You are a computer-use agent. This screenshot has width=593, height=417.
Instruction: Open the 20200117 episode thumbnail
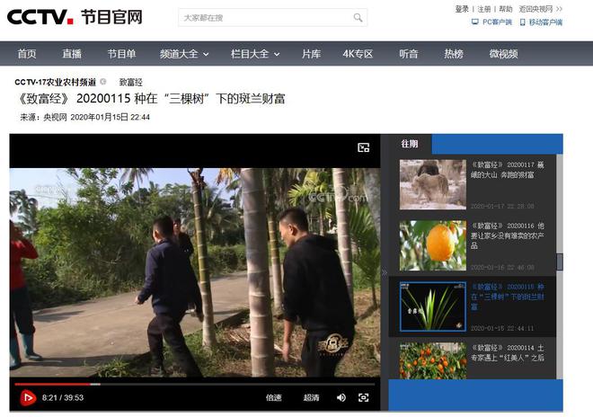click(433, 184)
